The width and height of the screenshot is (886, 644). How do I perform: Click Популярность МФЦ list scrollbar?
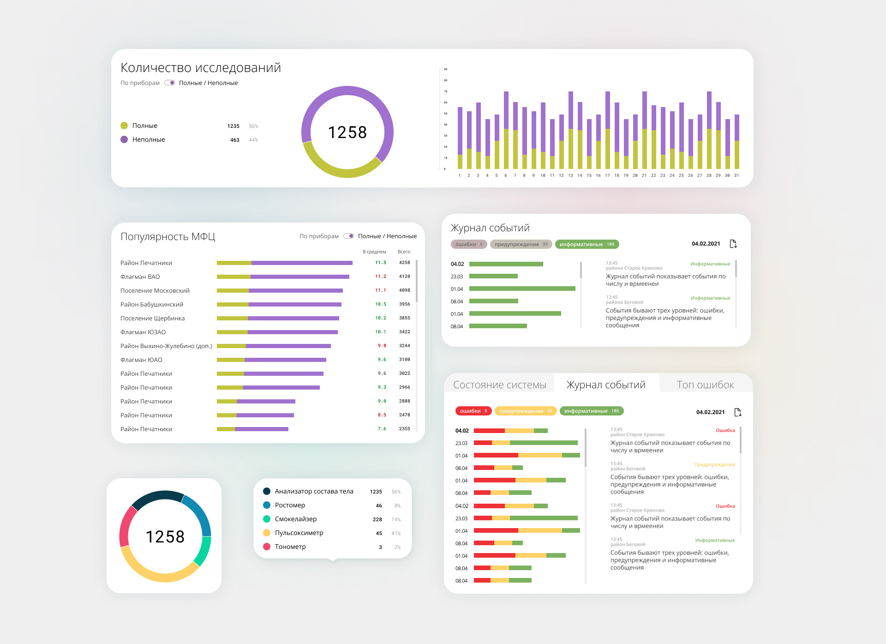point(417,282)
